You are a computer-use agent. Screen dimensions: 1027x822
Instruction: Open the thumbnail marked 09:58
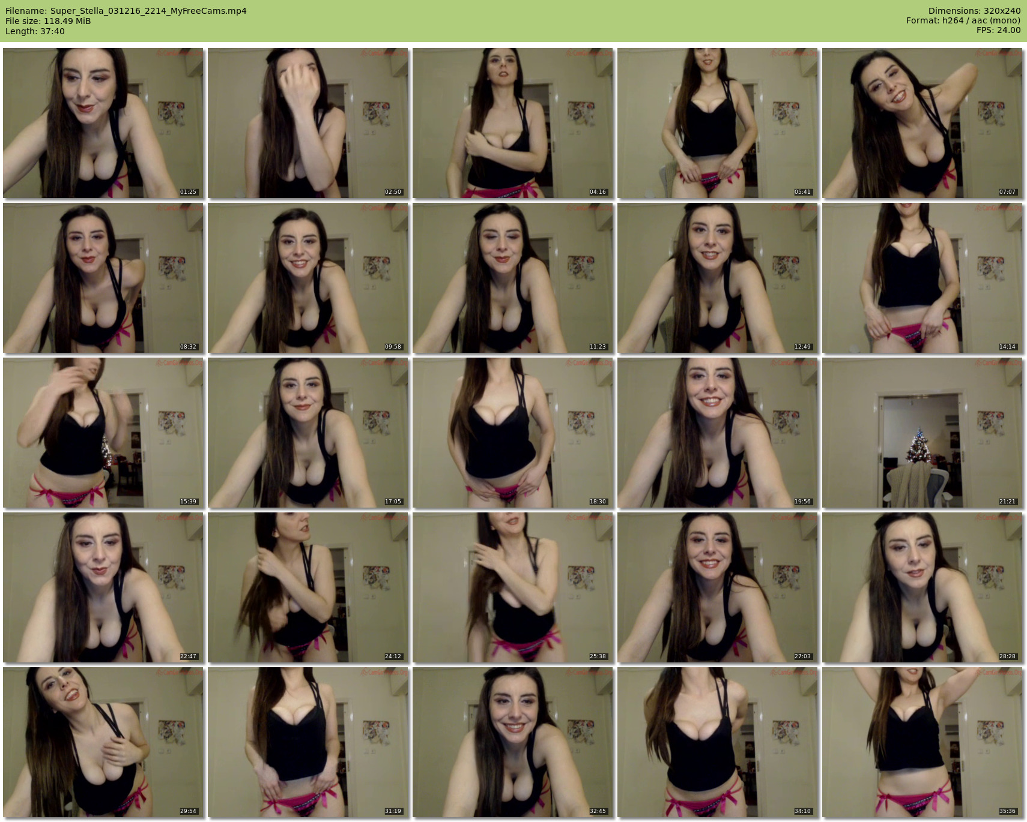(308, 278)
